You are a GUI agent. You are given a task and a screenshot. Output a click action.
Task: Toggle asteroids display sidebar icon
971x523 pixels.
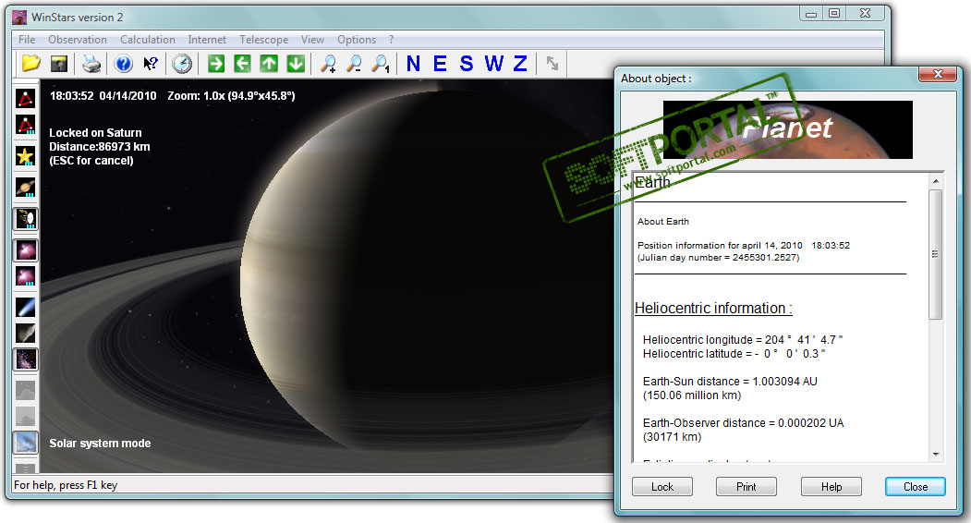[25, 334]
